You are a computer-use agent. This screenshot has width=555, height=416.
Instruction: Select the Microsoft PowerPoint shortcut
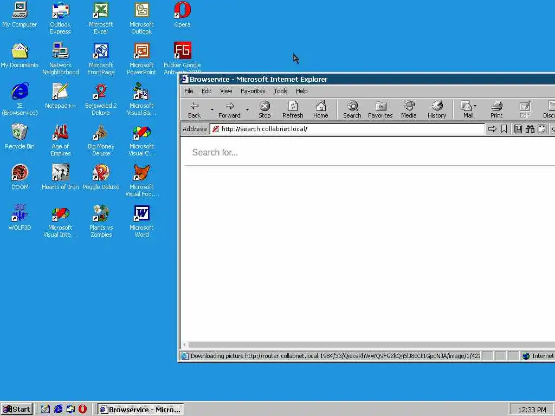click(141, 59)
